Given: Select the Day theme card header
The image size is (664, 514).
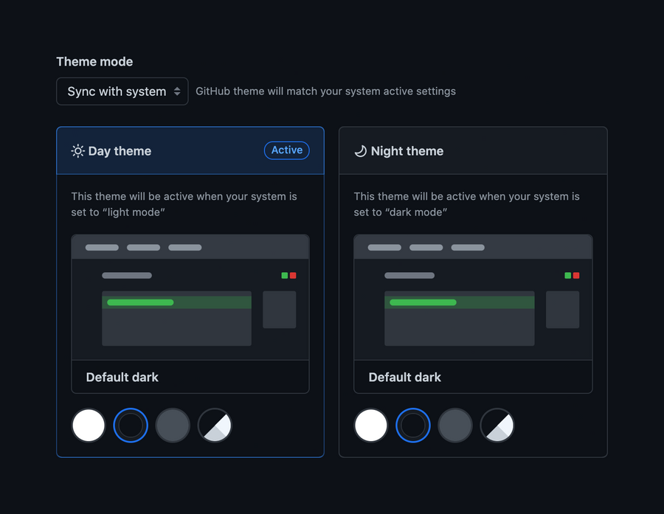Looking at the screenshot, I should click(x=190, y=150).
